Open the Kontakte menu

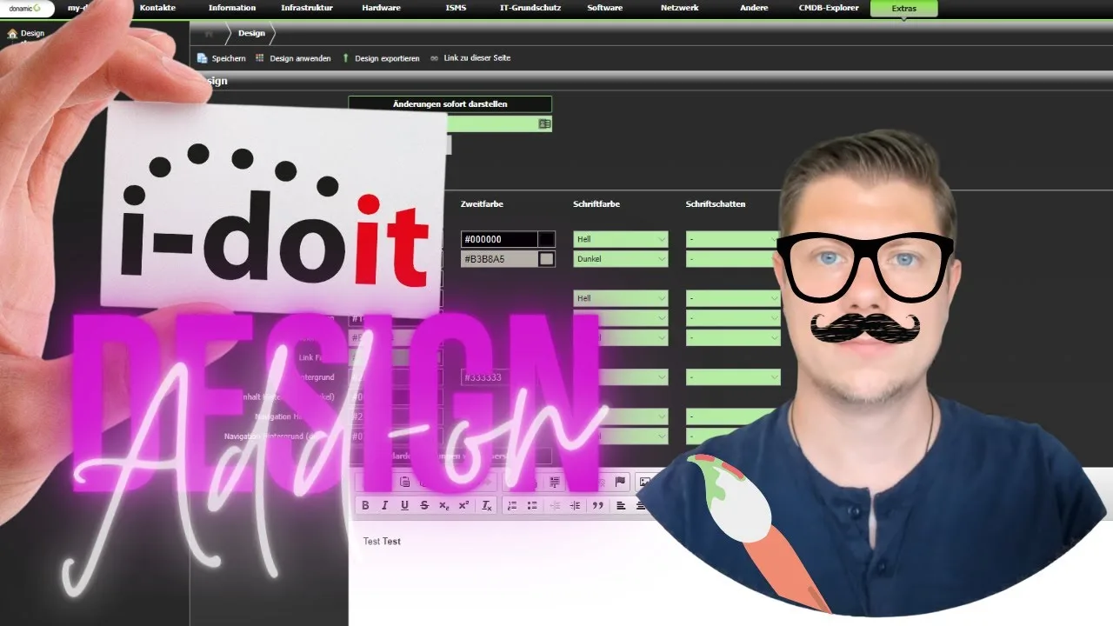click(x=157, y=8)
